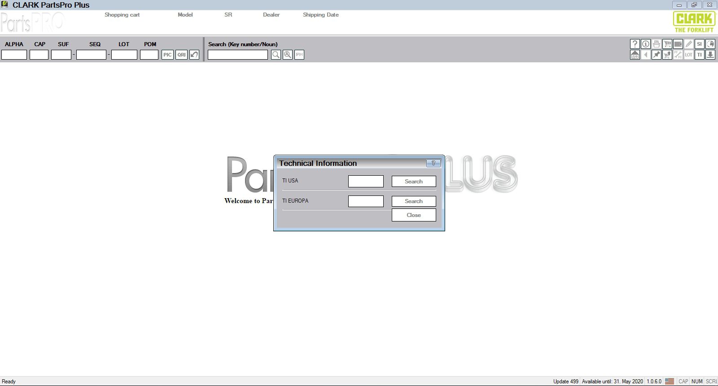
Task: Click the PIC button
Action: click(167, 55)
